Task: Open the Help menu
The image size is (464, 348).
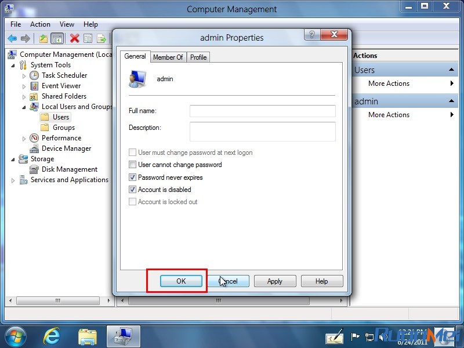Action: coord(90,24)
